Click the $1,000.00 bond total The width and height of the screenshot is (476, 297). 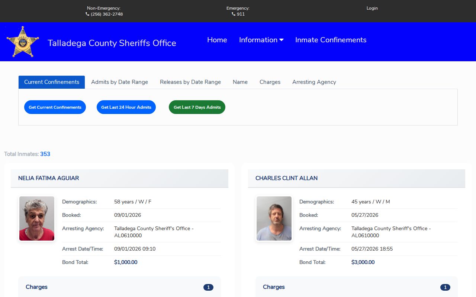coord(126,262)
